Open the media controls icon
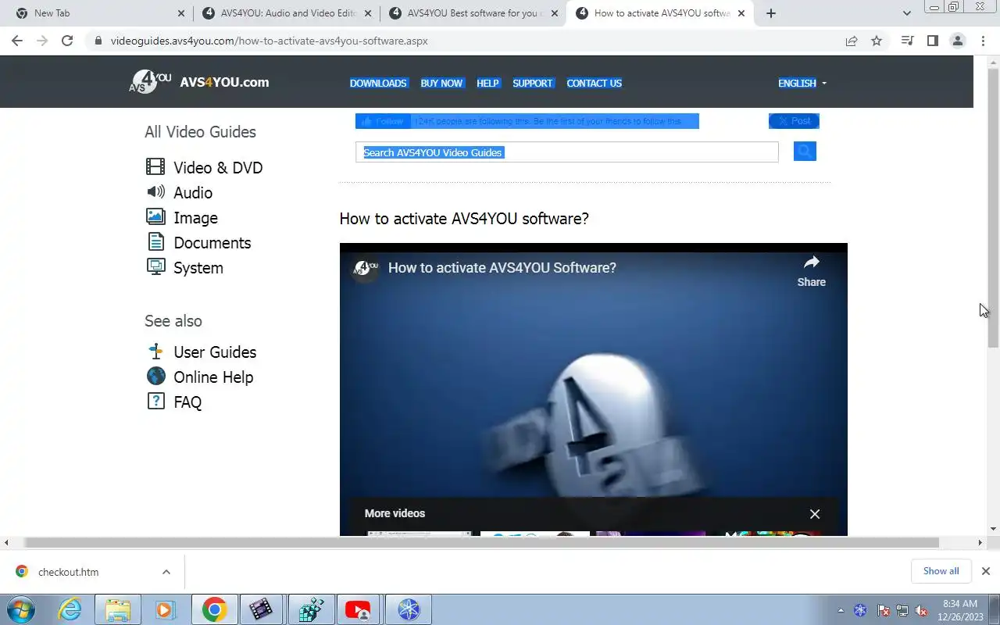 click(x=907, y=41)
